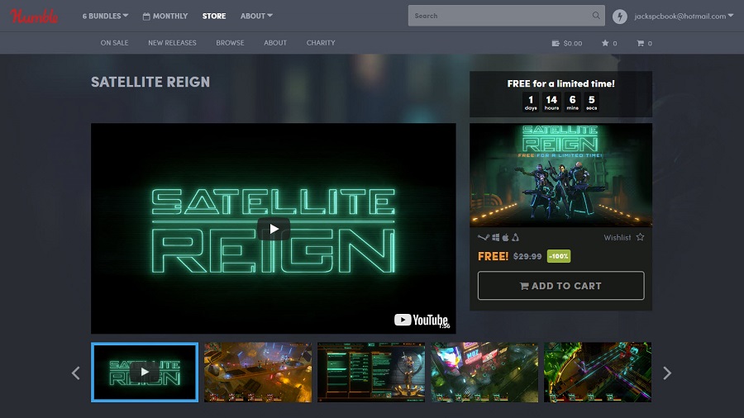This screenshot has height=418, width=744.
Task: Click the YouTube logo on video
Action: [x=422, y=320]
